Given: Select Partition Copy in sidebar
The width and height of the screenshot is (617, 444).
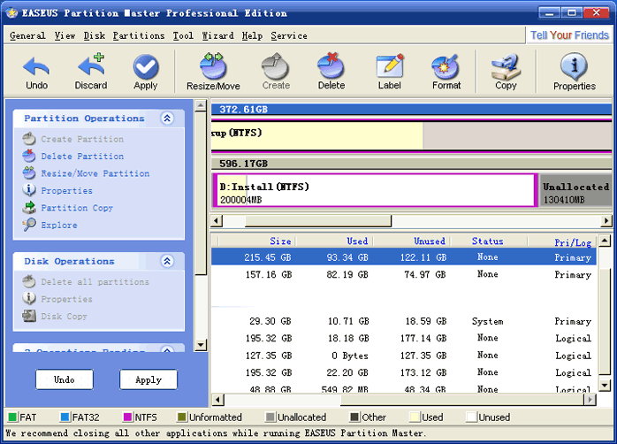Looking at the screenshot, I should 77,208.
